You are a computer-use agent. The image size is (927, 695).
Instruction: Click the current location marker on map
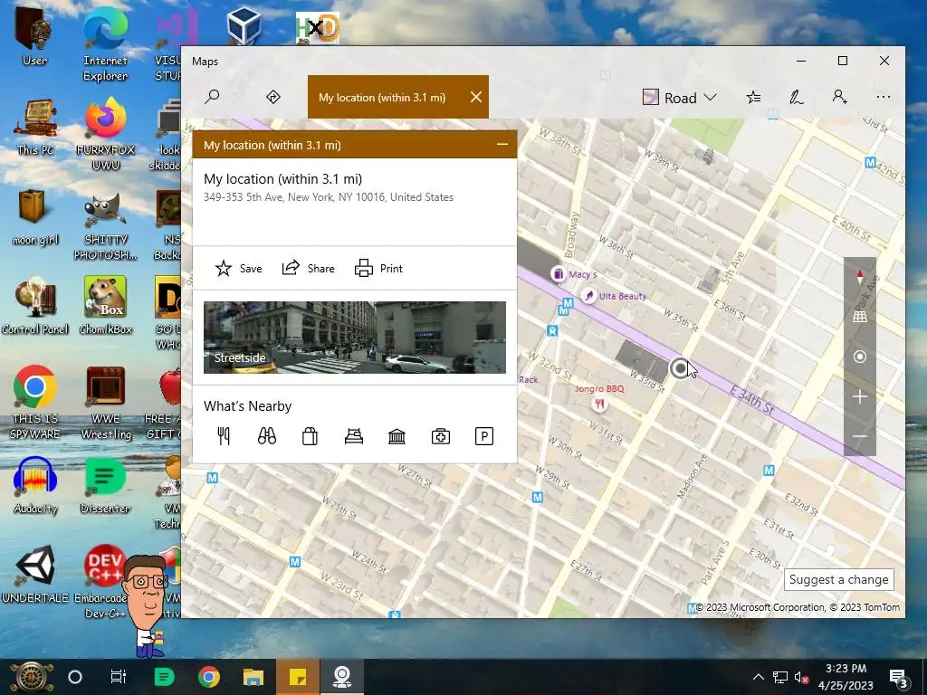point(679,369)
